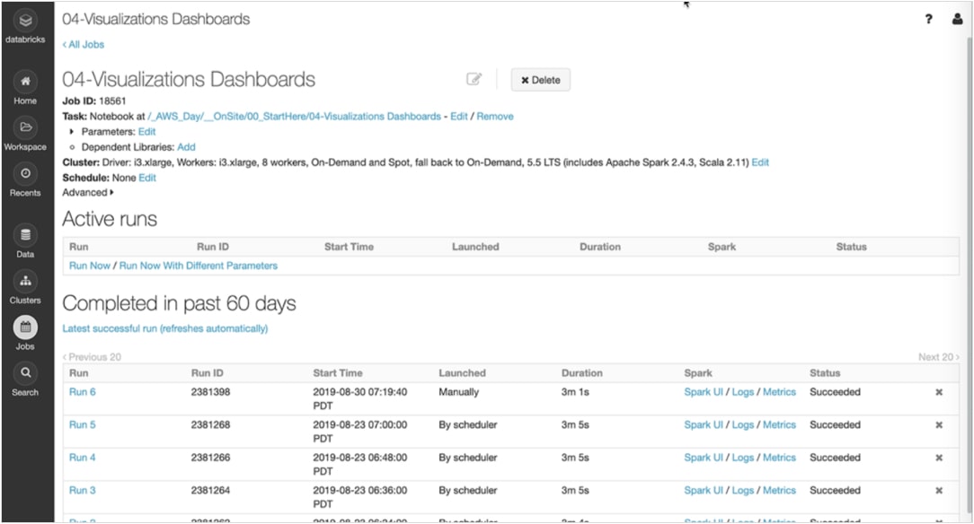
Task: Open the Home sidebar icon
Action: coord(25,82)
